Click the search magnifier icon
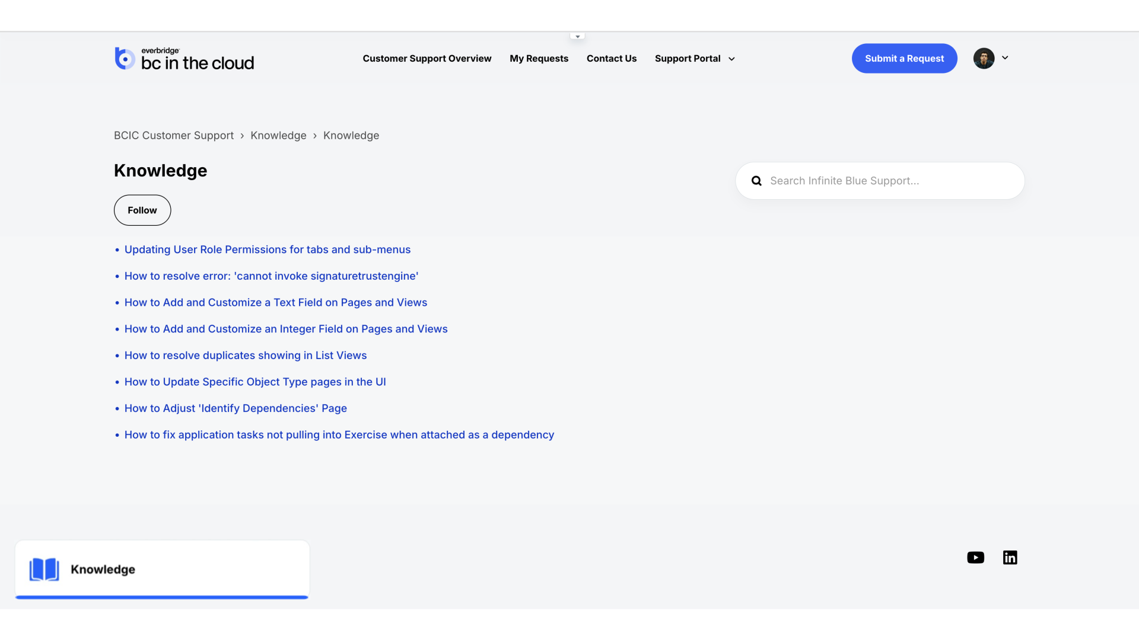 coord(756,181)
